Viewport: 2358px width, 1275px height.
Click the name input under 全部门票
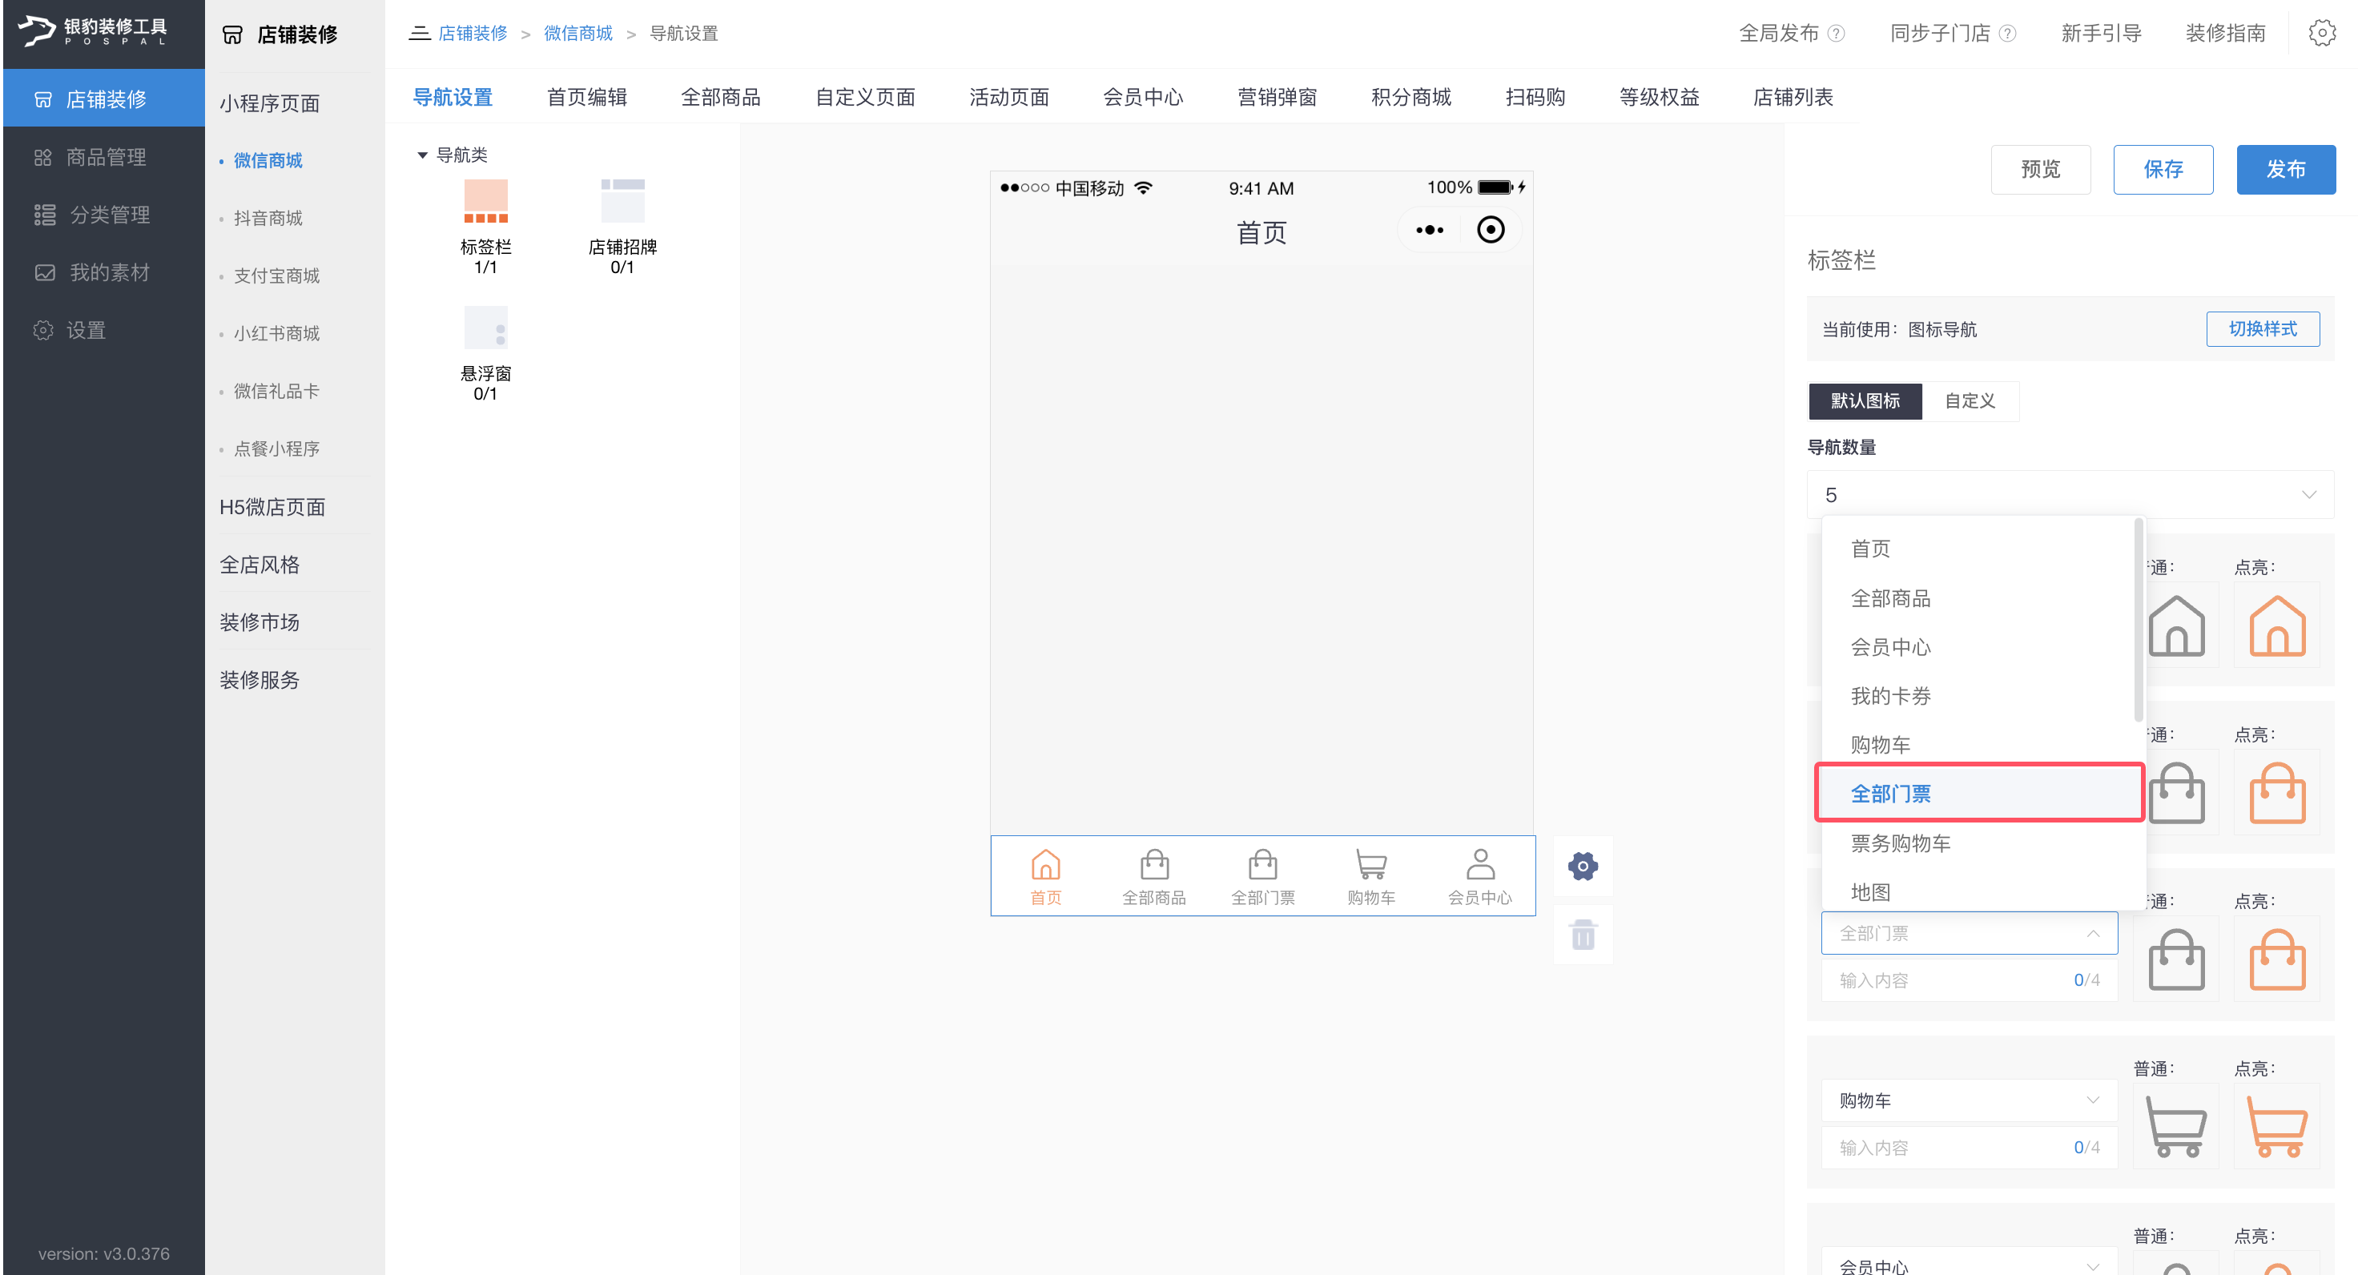tap(1969, 980)
